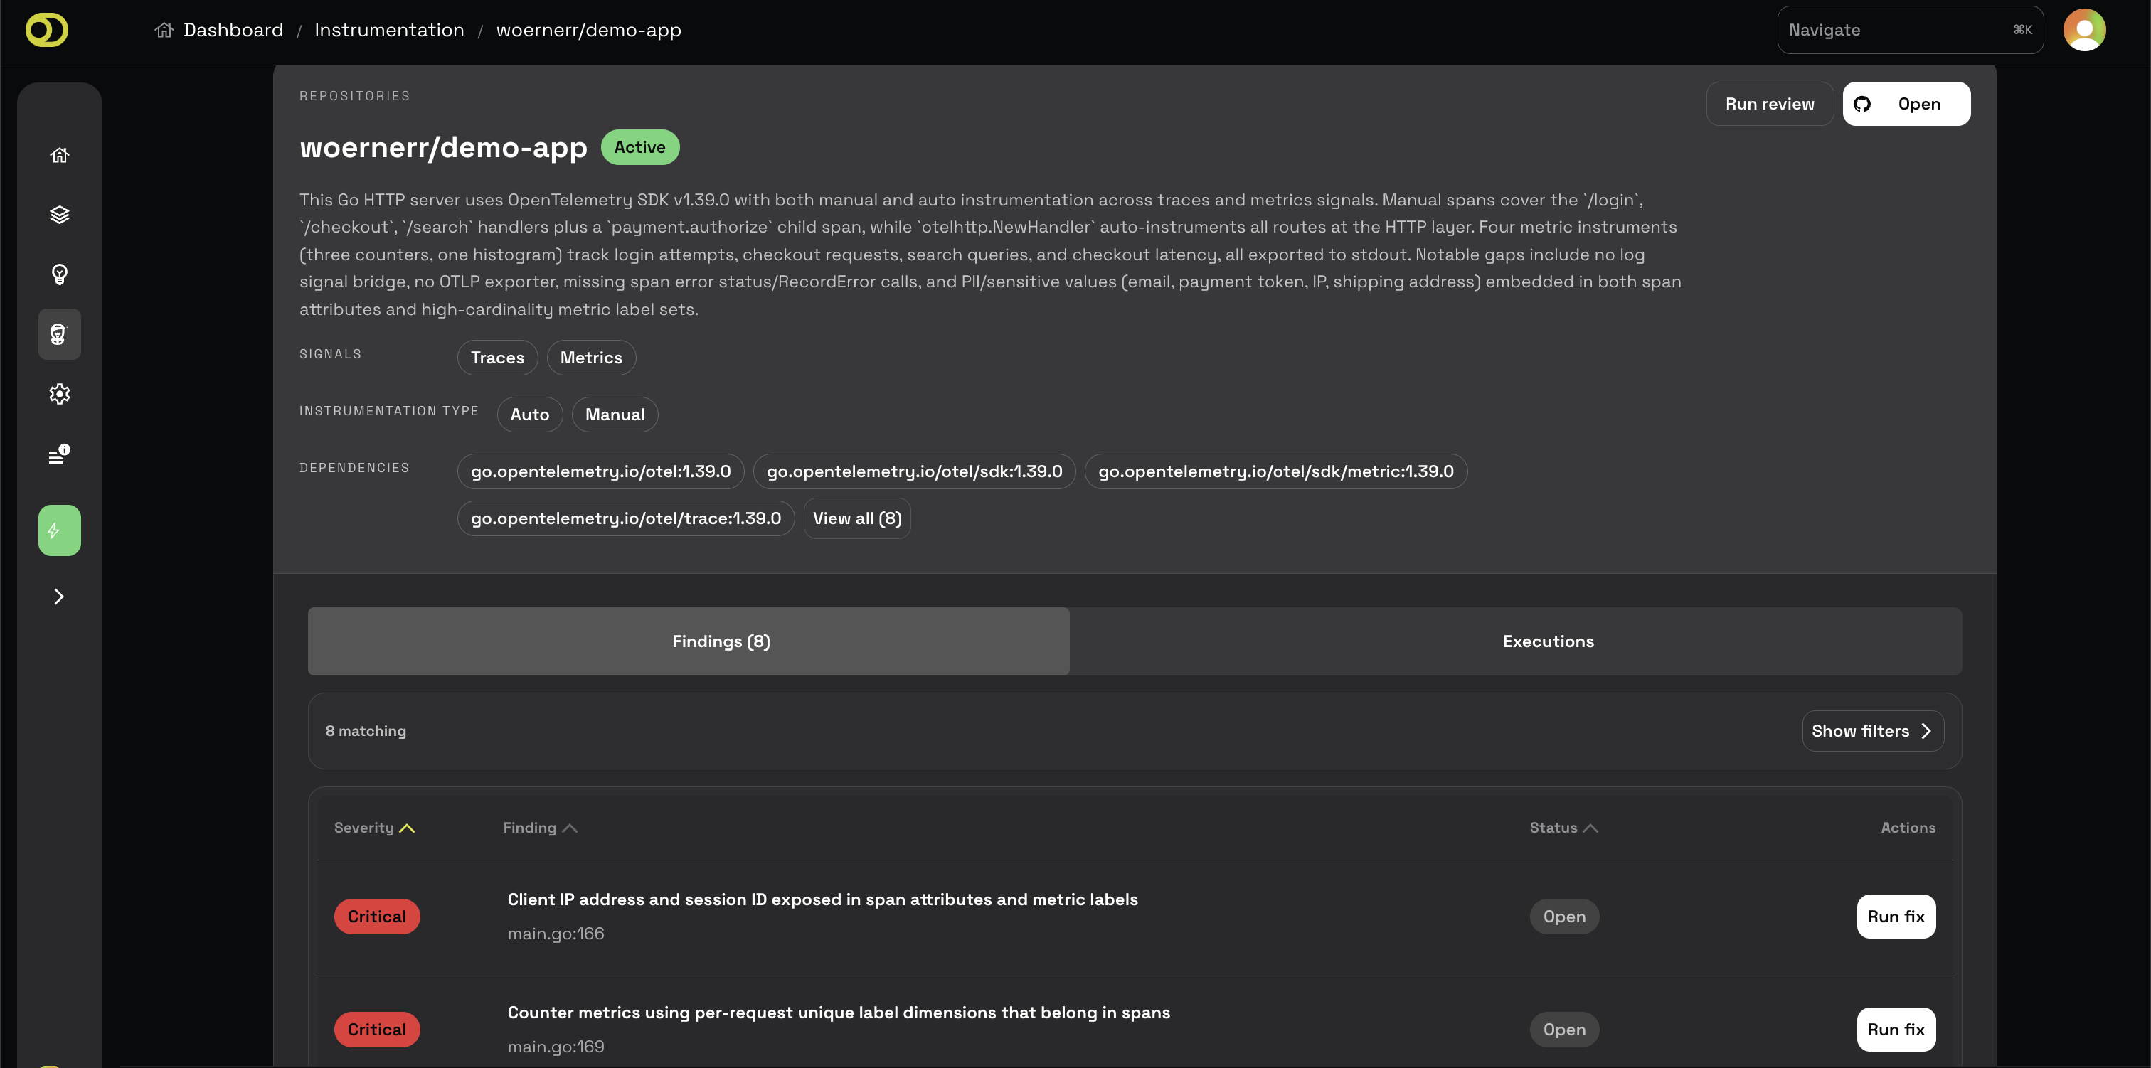Open Show filters panel

click(1872, 730)
